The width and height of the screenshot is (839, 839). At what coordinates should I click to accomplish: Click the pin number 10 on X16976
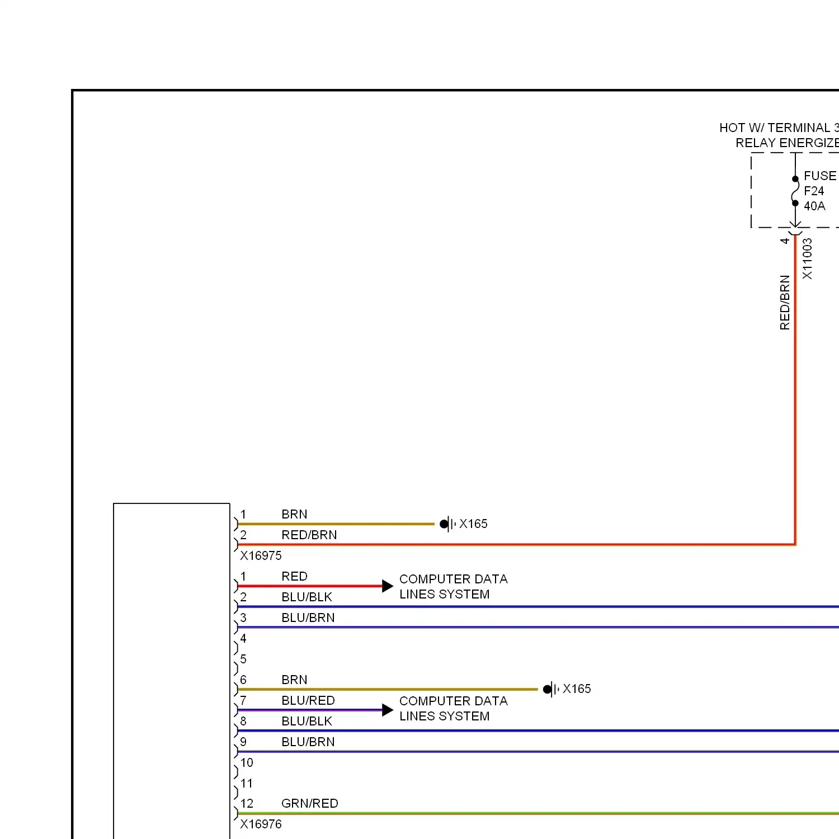[x=247, y=762]
